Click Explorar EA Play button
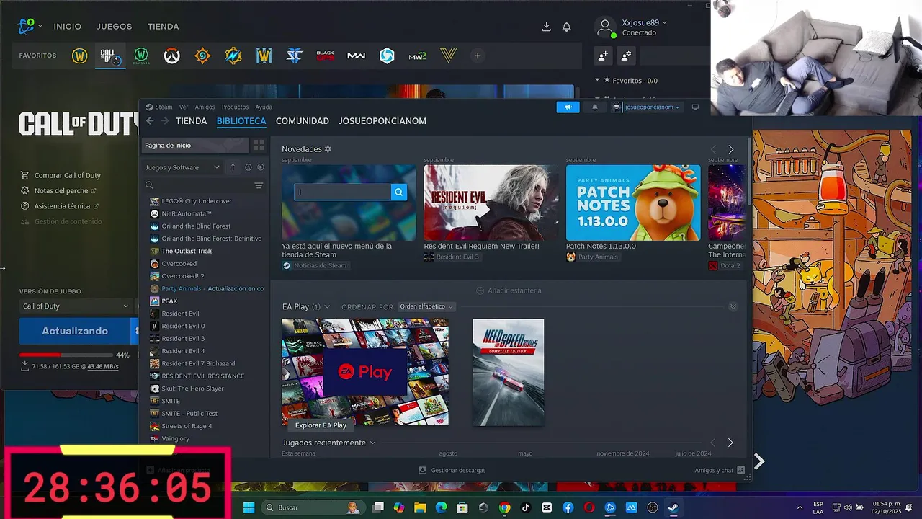The width and height of the screenshot is (922, 519). (321, 425)
